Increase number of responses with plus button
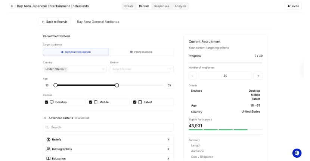310x161 pixels. tap(258, 76)
